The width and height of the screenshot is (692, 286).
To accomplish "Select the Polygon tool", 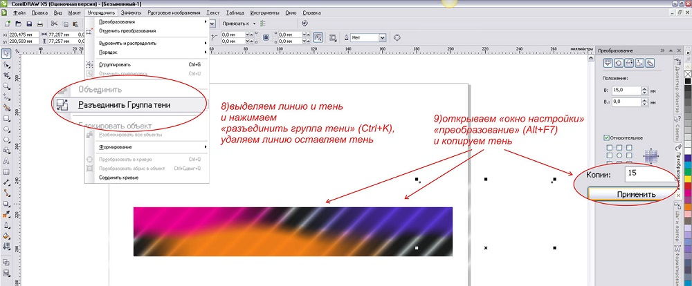I will pyautogui.click(x=7, y=140).
